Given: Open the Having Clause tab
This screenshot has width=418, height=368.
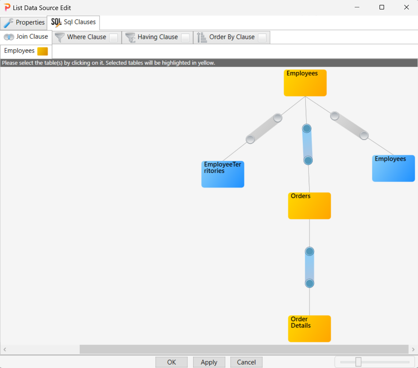Looking at the screenshot, I should 157,37.
